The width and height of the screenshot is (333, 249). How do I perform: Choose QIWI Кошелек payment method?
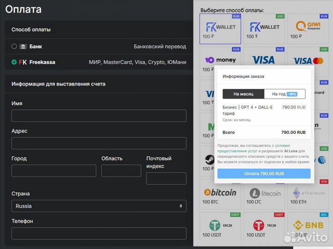click(308, 29)
